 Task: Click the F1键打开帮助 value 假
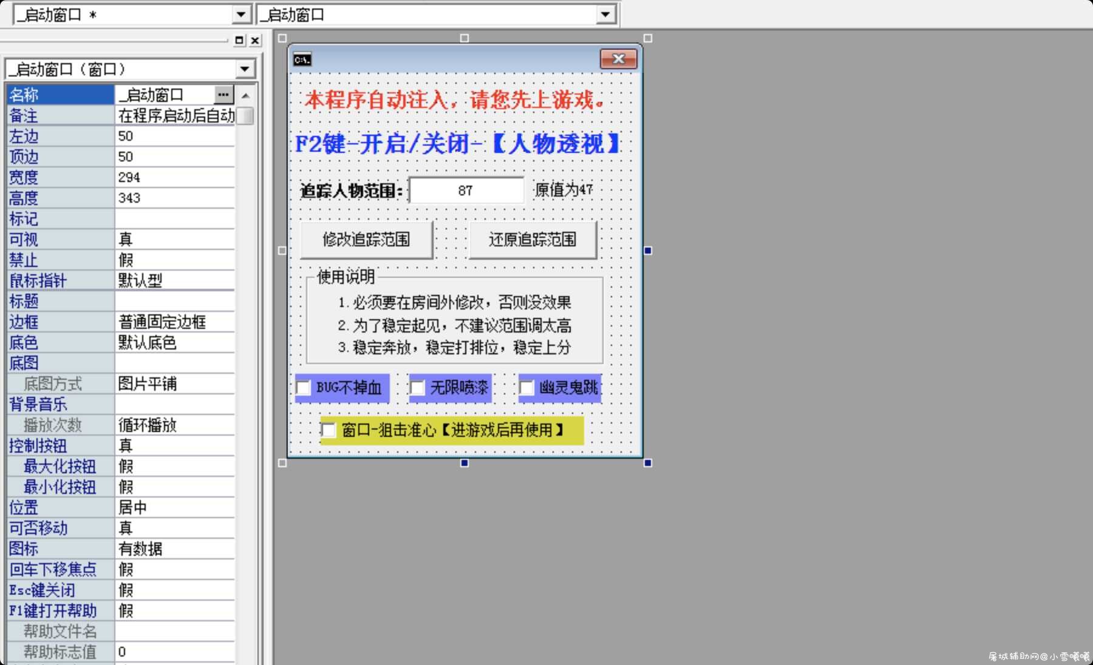coord(175,610)
